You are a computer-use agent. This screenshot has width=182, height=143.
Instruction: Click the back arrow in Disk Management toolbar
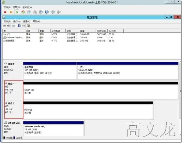point(5,26)
